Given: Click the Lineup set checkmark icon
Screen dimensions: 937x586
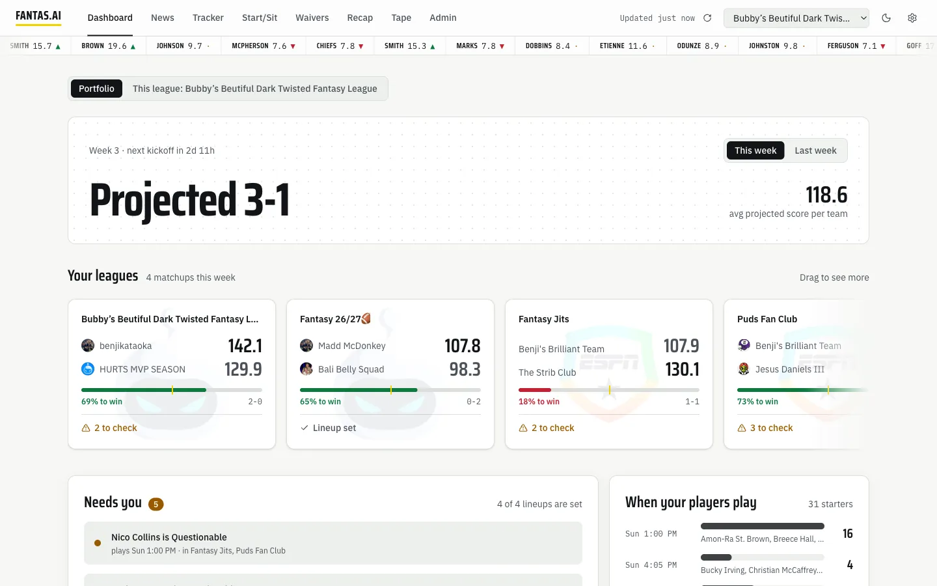Looking at the screenshot, I should 305,428.
